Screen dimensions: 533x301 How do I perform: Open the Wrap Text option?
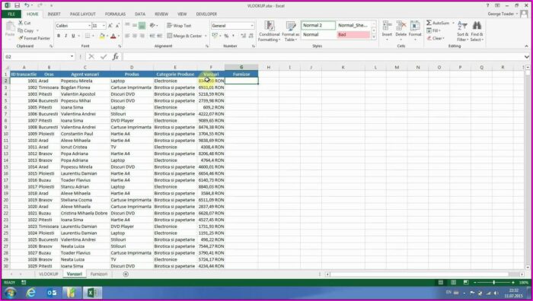point(179,26)
